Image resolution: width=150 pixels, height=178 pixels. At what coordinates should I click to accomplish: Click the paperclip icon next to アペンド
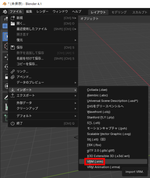(x=13, y=77)
